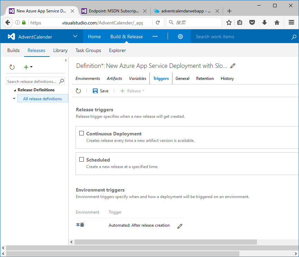Open the downloads arrow icon
The height and width of the screenshot is (257, 299).
[265, 22]
